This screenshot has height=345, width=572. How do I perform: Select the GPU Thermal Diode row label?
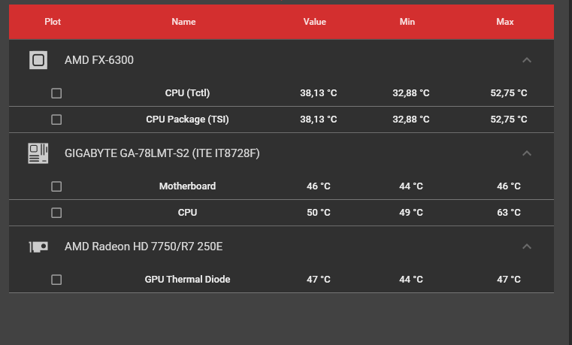coord(187,280)
